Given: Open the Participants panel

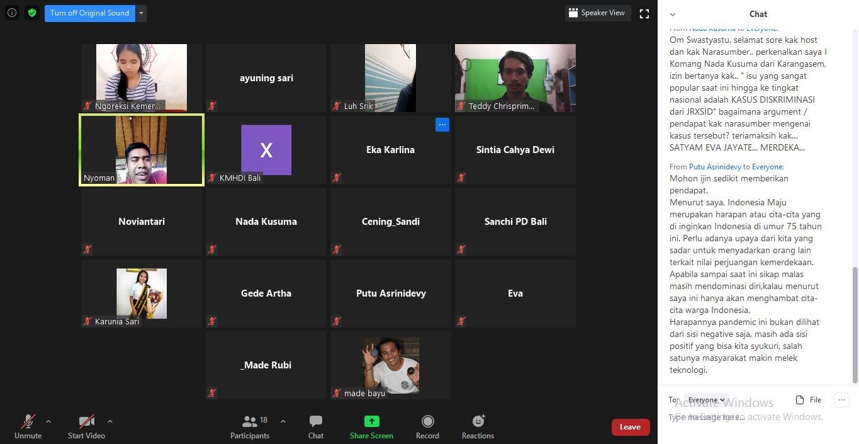Looking at the screenshot, I should pyautogui.click(x=250, y=426).
